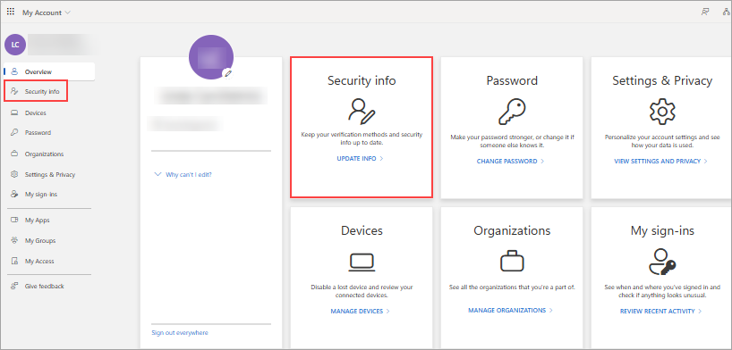Click the Security info card heading
Screen dimensions: 732x350
point(362,80)
